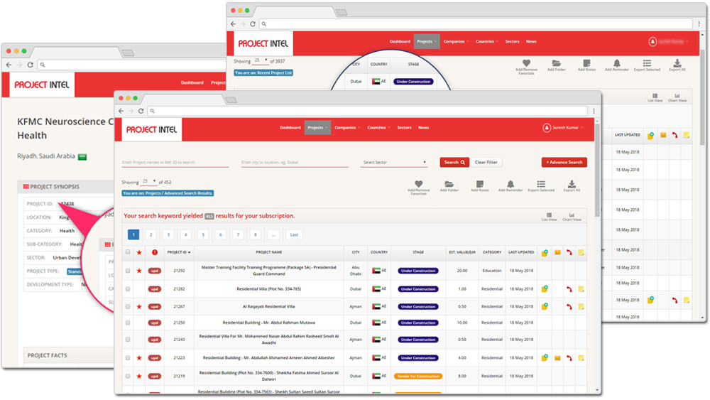Select the checkbox for project 21250

click(x=128, y=323)
